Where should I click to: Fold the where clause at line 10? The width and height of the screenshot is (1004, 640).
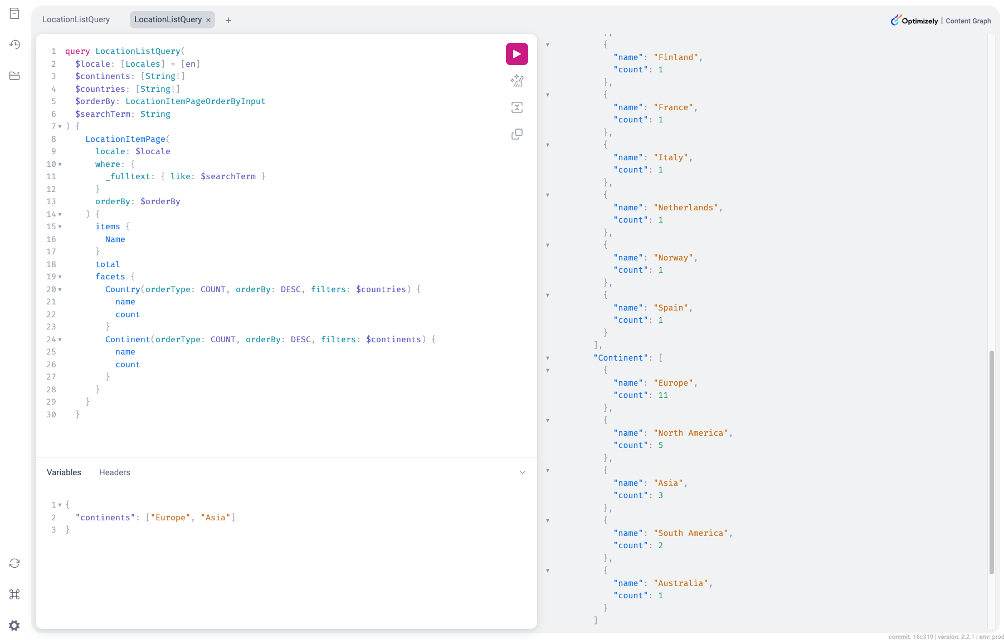click(60, 165)
